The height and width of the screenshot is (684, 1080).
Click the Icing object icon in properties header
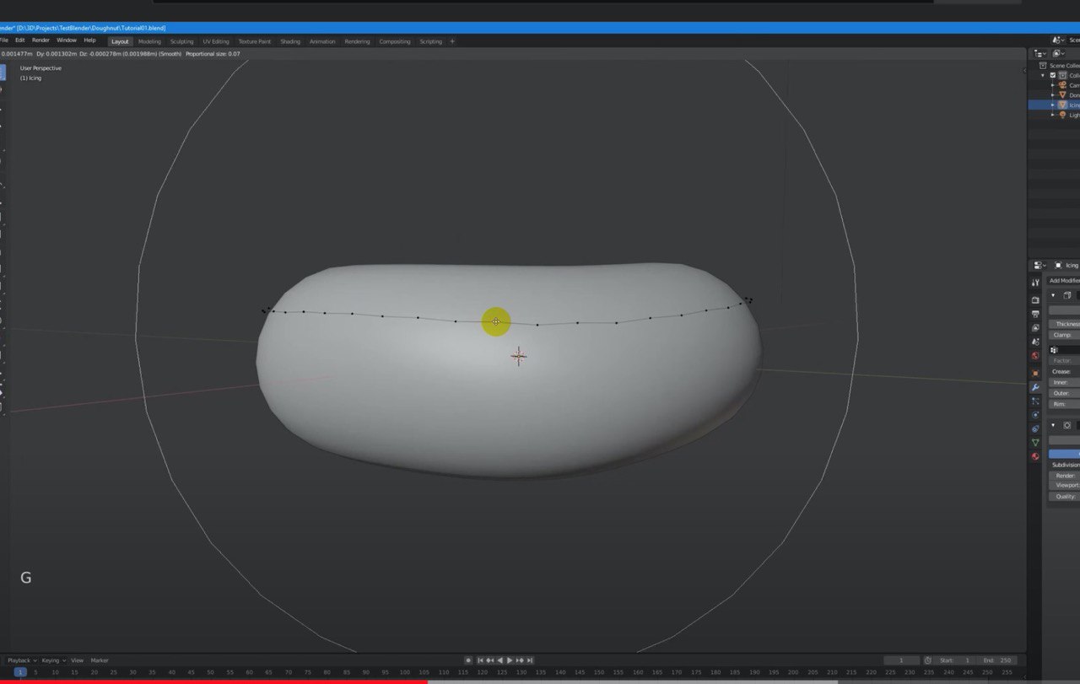point(1058,265)
